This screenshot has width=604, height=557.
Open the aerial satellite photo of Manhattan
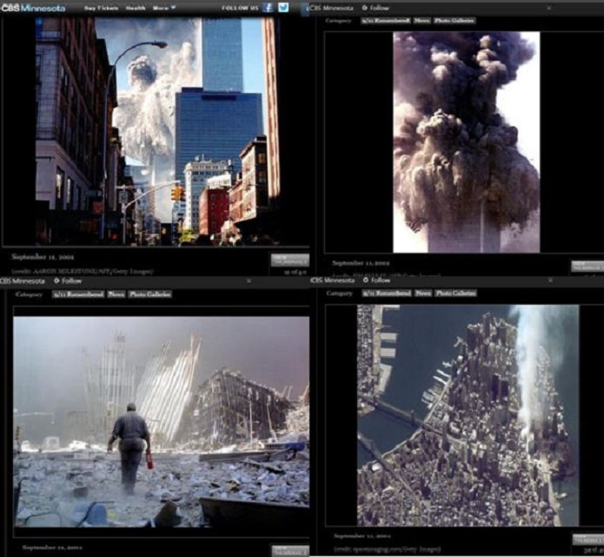pyautogui.click(x=467, y=414)
